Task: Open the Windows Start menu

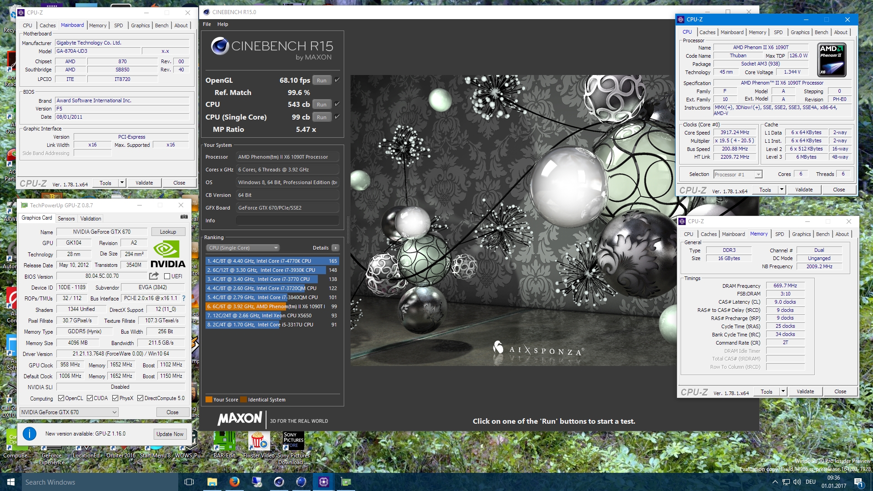Action: point(11,482)
